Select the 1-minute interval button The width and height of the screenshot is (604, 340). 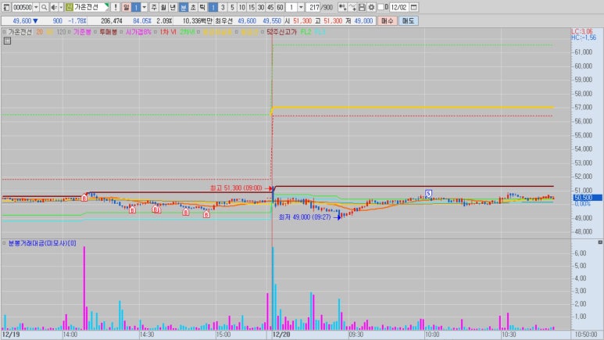(213, 7)
